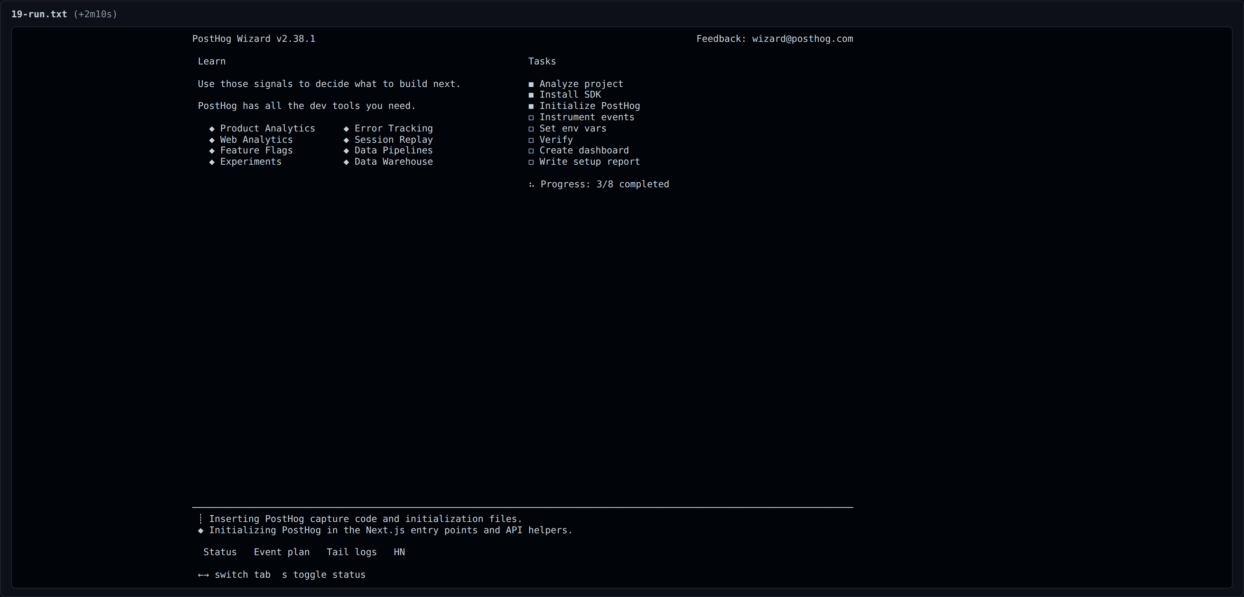Click the diamond bullet before Product Analytics
Screen dimensions: 1244x597
[x=212, y=129]
